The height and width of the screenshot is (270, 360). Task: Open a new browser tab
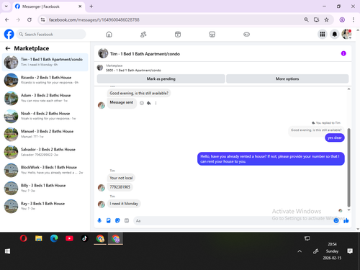[91, 6]
